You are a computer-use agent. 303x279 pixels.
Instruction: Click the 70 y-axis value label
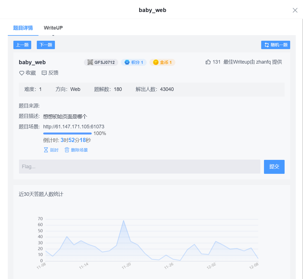[x=40, y=219]
